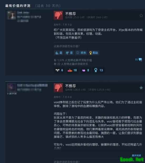Open first review's 不推荐 title

(71, 14)
